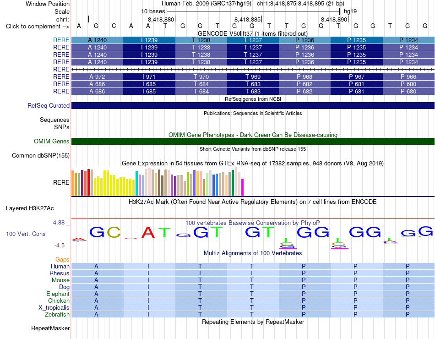Screen dimensions: 435x339
Task: Click codon 'T 969' in RERE transcript
Action: click(253, 77)
